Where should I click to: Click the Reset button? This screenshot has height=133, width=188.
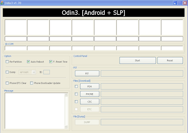pyautogui.click(x=170, y=61)
